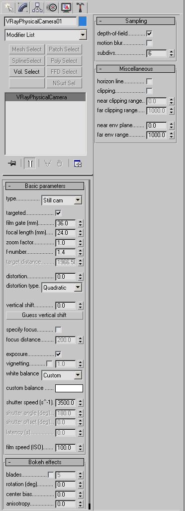The height and width of the screenshot is (511, 185).
Task: Click the f-number spinner arrows
Action: click(x=80, y=252)
